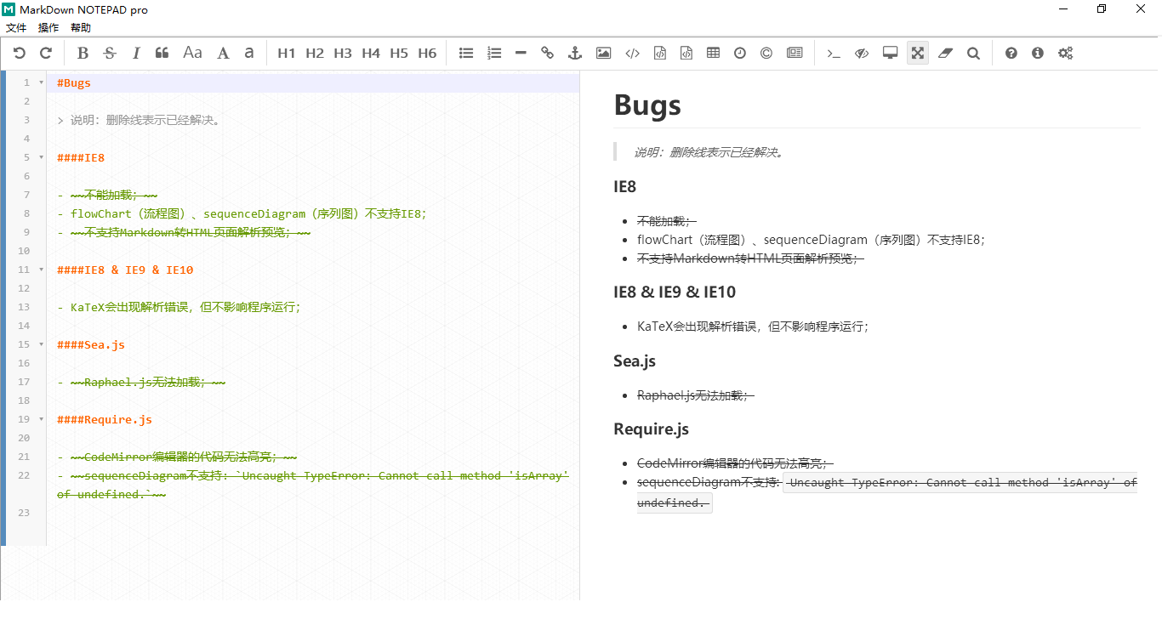Image resolution: width=1162 pixels, height=619 pixels.
Task: Open the 操作 menu
Action: (x=48, y=28)
